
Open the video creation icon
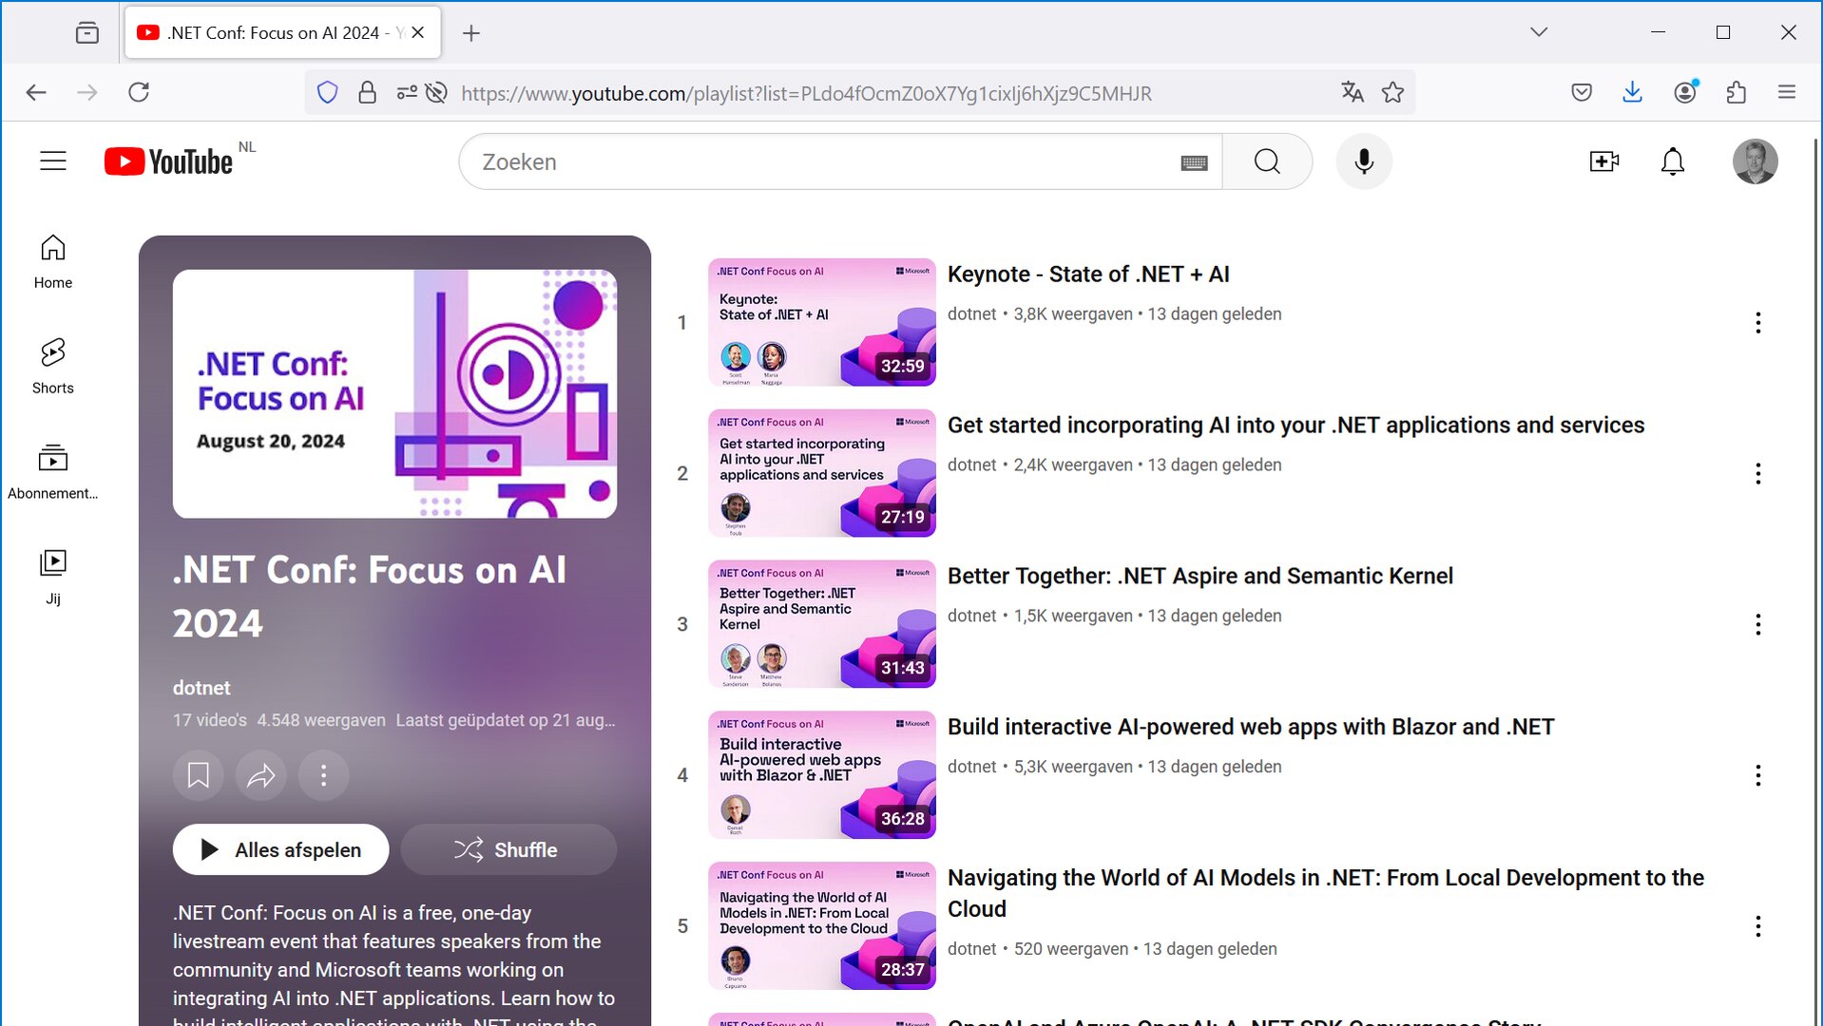1603,161
